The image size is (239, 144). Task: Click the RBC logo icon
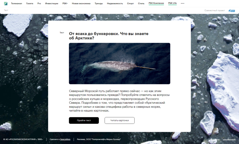pos(6,3)
